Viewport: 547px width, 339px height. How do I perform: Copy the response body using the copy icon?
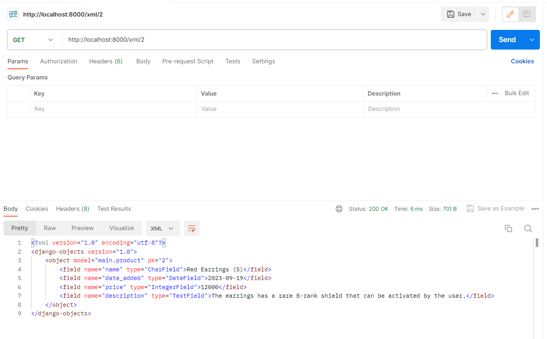508,228
